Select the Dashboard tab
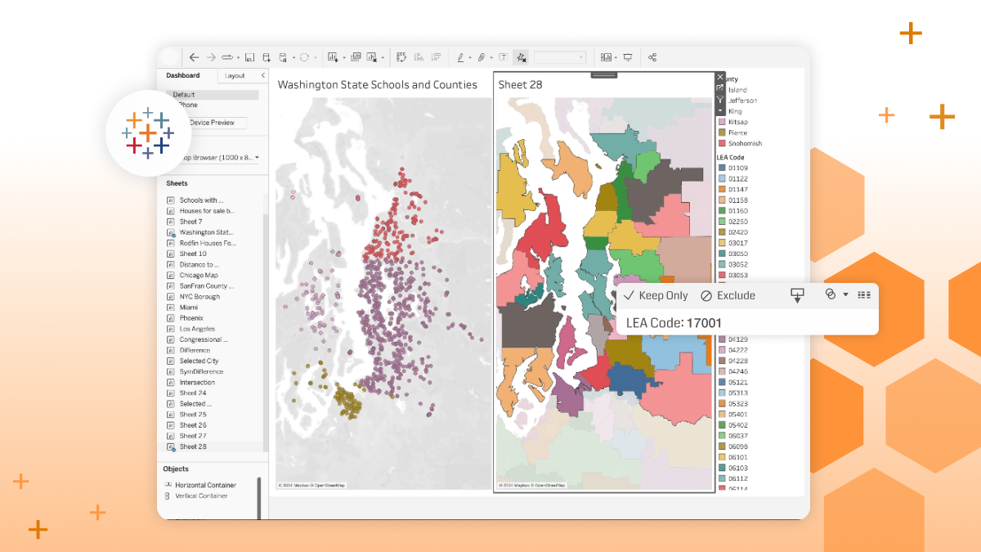 [183, 75]
